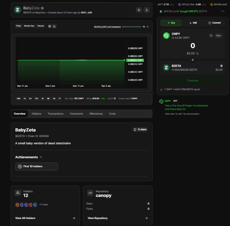This screenshot has width=230, height=226.
Task: Click the orange holder avatar
Action: coord(17,205)
